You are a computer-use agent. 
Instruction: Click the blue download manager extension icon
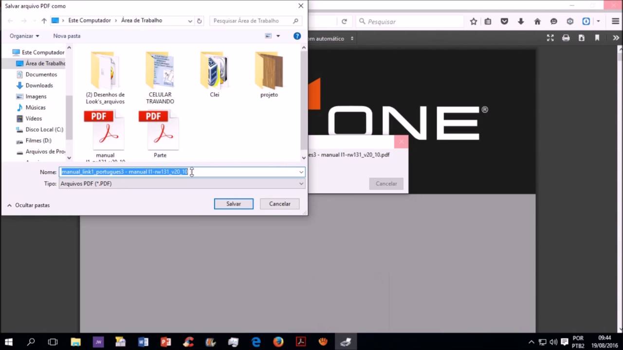[586, 21]
